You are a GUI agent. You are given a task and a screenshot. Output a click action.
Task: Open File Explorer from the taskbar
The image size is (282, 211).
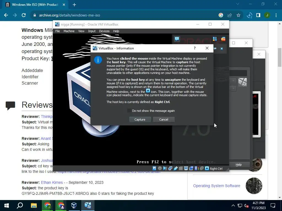pos(34,206)
